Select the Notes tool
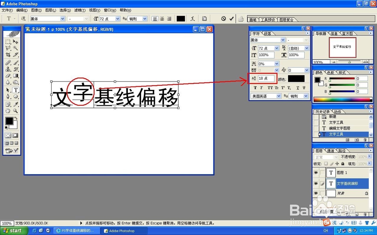Screen dimensions: 377x235 [x=8, y=104]
